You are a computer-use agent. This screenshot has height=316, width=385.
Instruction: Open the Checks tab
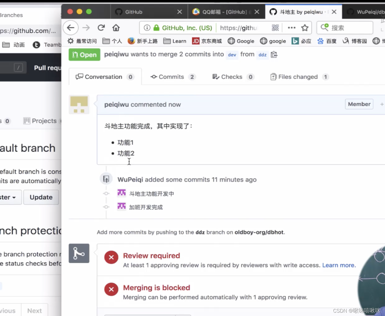coord(233,77)
